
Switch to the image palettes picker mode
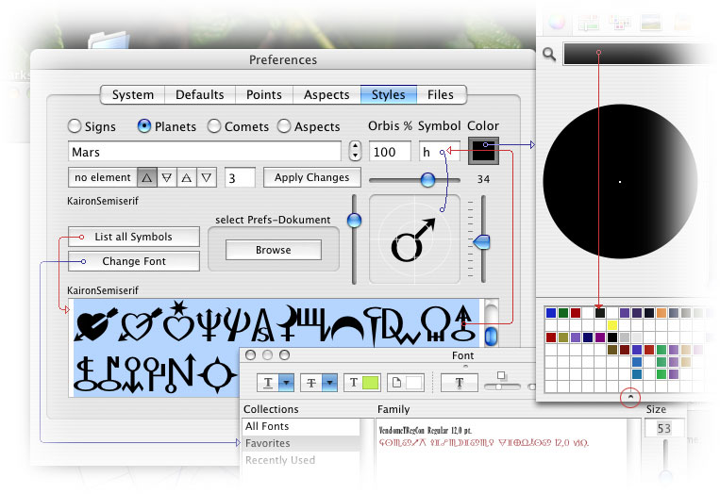[x=650, y=23]
